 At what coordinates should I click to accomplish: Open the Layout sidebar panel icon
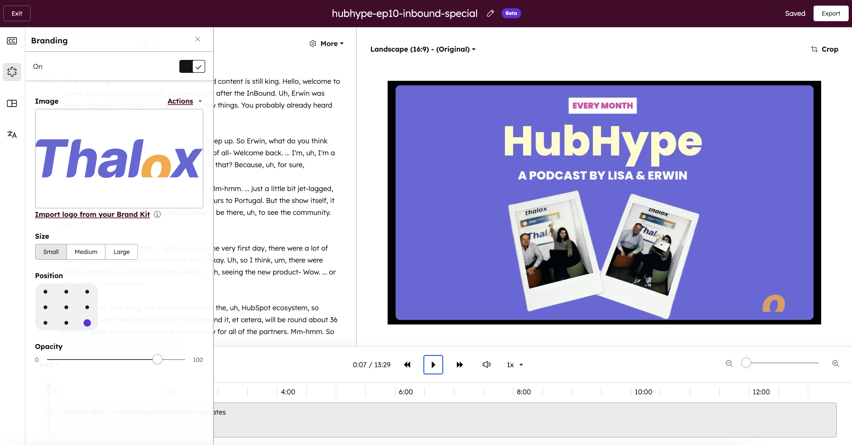click(12, 103)
